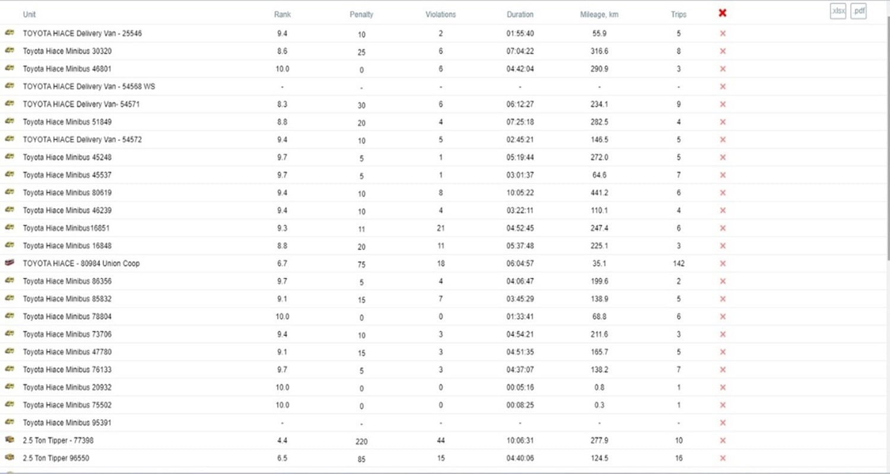The image size is (890, 474).
Task: Sort by the Penalty column header
Action: click(x=361, y=14)
